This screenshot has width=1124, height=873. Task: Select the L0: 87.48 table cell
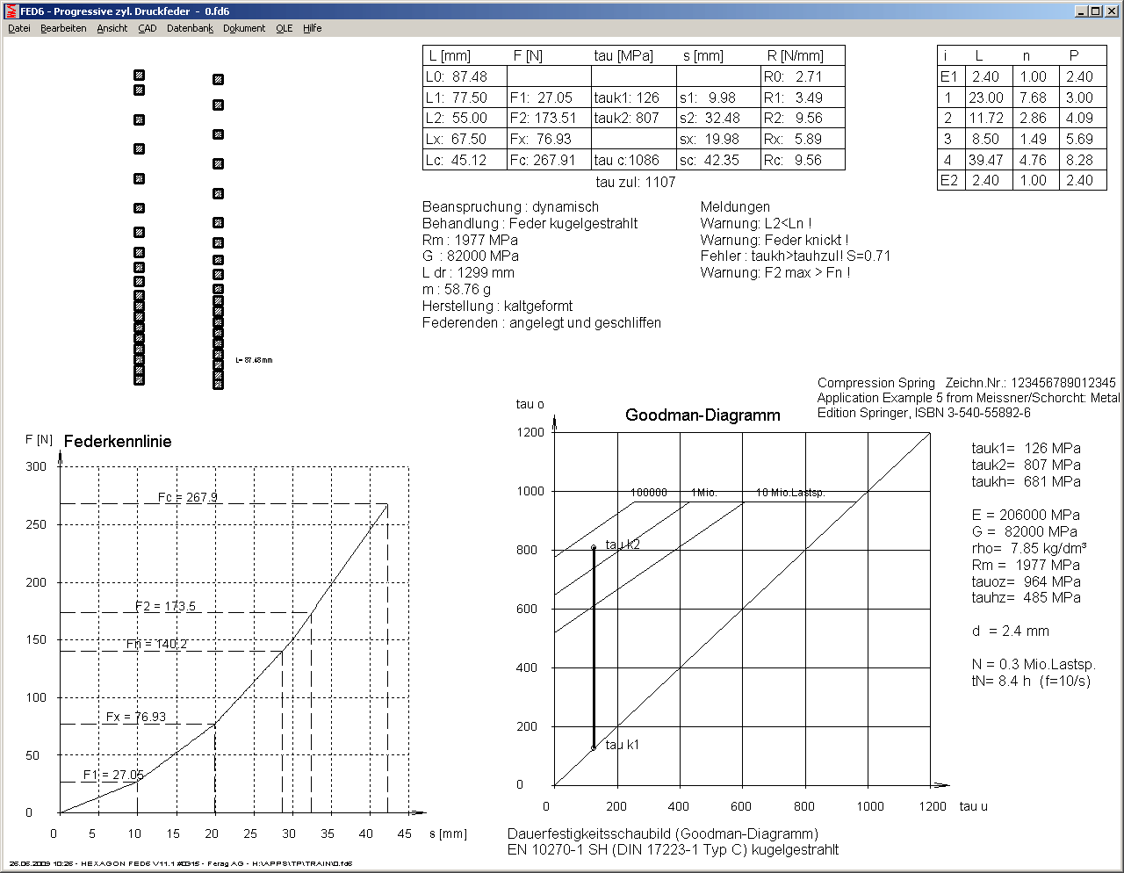(x=464, y=76)
